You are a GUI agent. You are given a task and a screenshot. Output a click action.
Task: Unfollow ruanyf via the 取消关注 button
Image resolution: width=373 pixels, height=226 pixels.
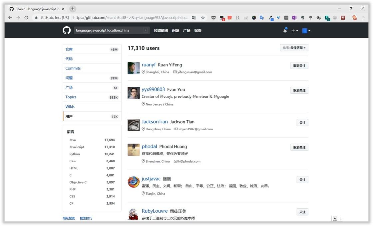[299, 65]
